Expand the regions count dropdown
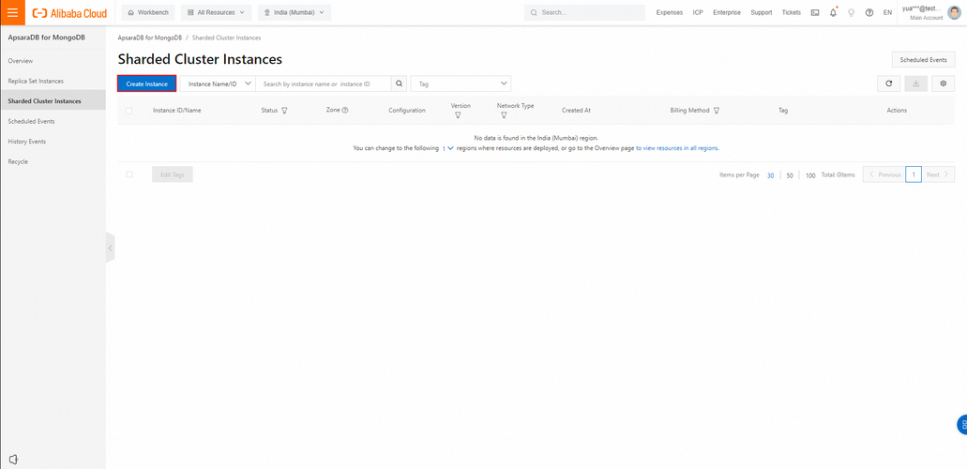 pos(447,149)
